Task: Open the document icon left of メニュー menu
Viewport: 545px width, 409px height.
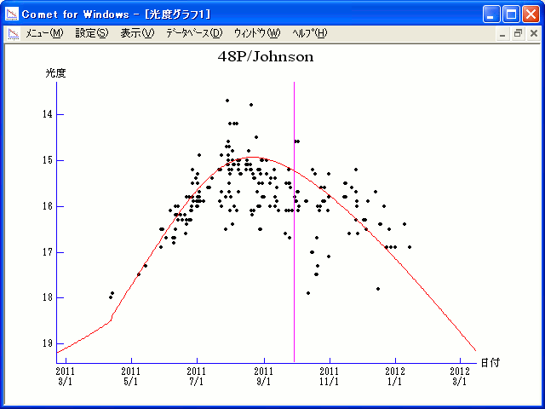Action: [13, 33]
